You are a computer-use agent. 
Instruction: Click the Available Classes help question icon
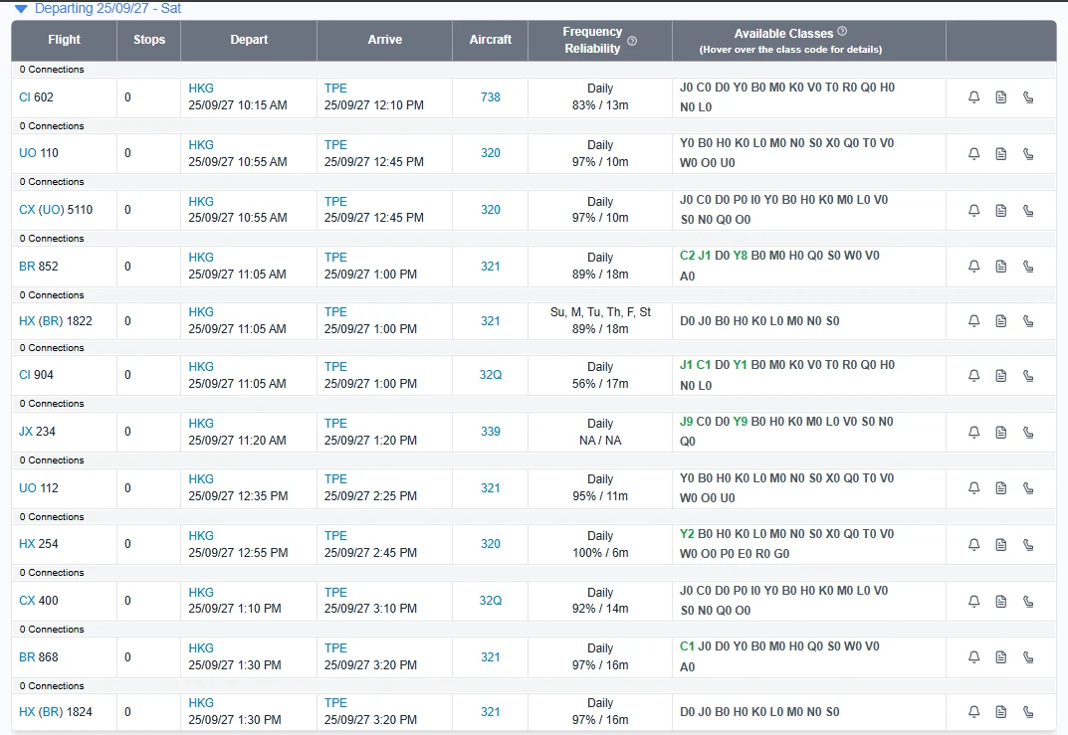coord(842,31)
